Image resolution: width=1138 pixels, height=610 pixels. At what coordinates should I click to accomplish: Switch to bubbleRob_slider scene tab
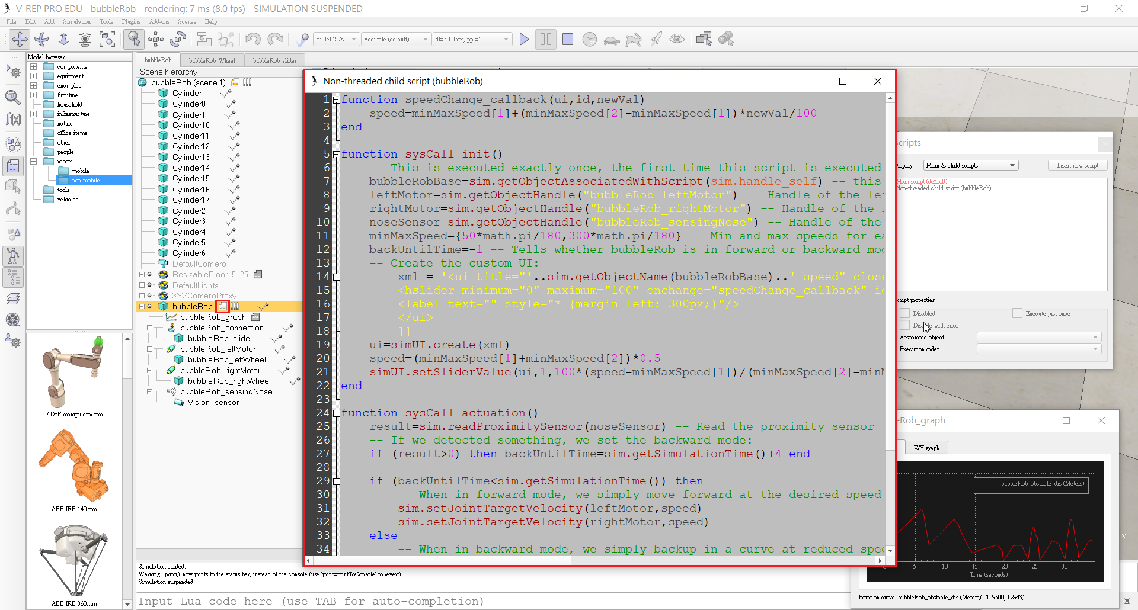[x=274, y=60]
